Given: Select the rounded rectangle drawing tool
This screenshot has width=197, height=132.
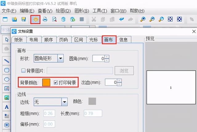Looking at the screenshot, I should point(7,70).
